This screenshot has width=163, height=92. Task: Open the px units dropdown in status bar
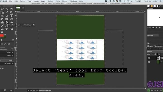point(30,90)
